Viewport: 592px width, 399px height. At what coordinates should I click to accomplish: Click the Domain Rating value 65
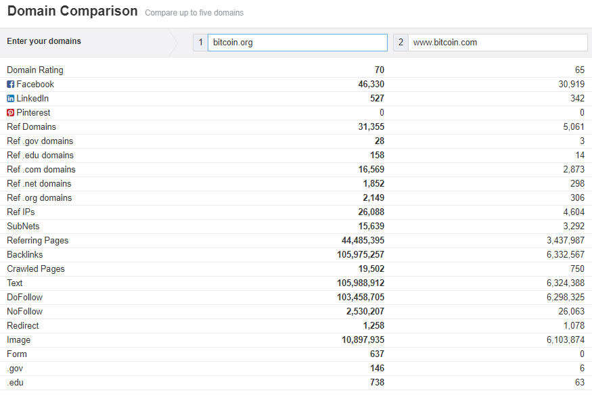(580, 70)
